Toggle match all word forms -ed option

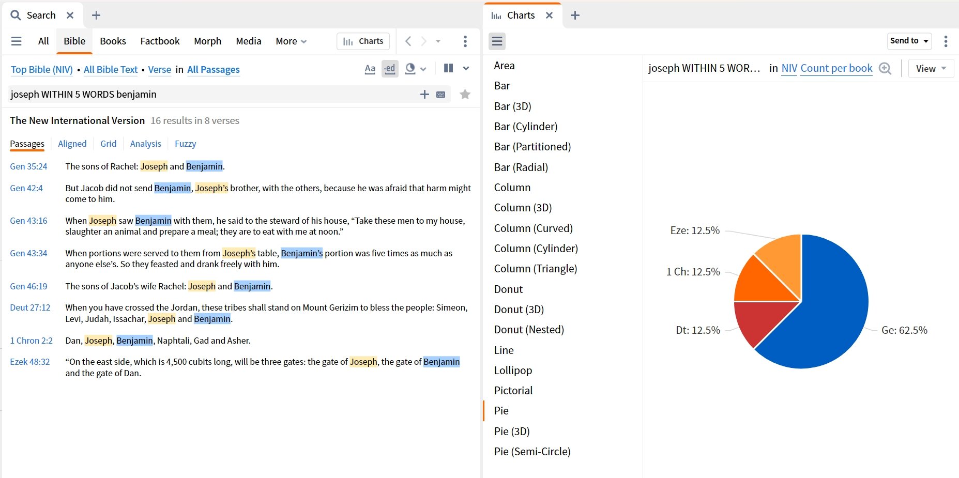coord(390,68)
